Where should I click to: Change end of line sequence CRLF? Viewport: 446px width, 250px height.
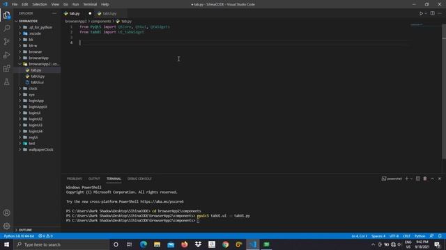406,236
